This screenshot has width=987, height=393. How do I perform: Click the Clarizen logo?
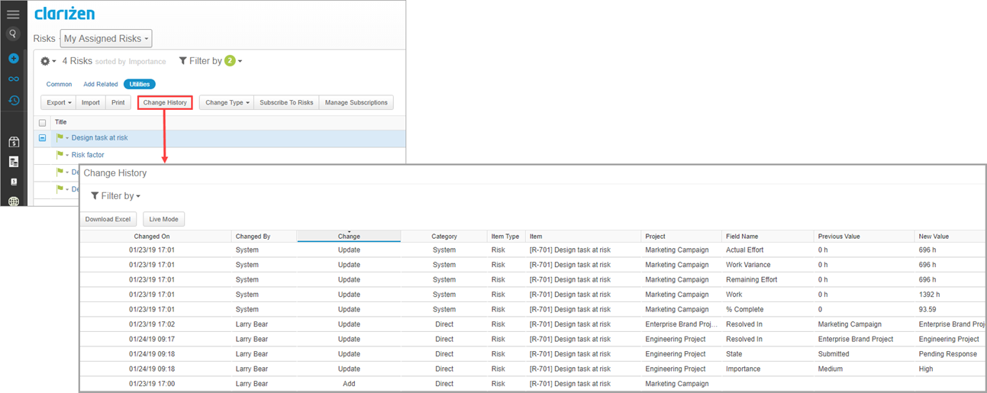[65, 14]
